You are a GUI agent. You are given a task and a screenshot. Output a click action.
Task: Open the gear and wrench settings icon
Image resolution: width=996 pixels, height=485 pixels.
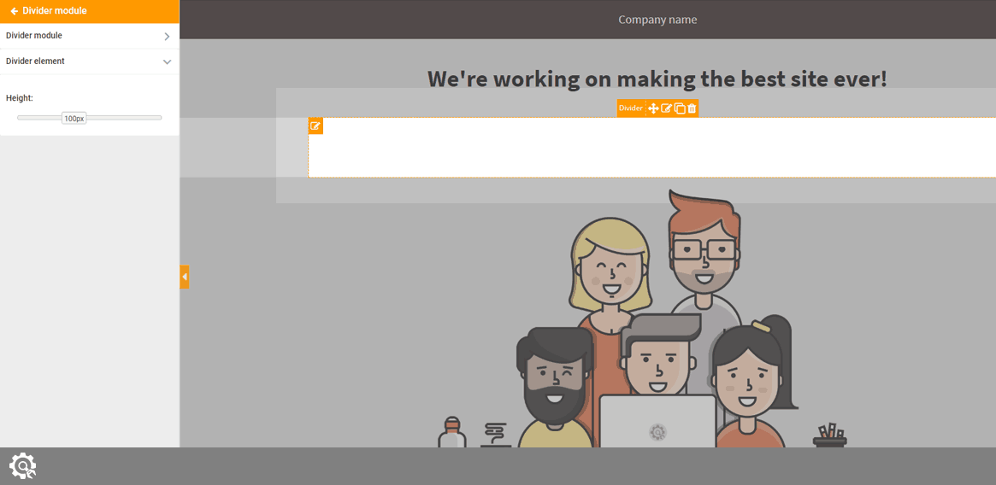(22, 465)
